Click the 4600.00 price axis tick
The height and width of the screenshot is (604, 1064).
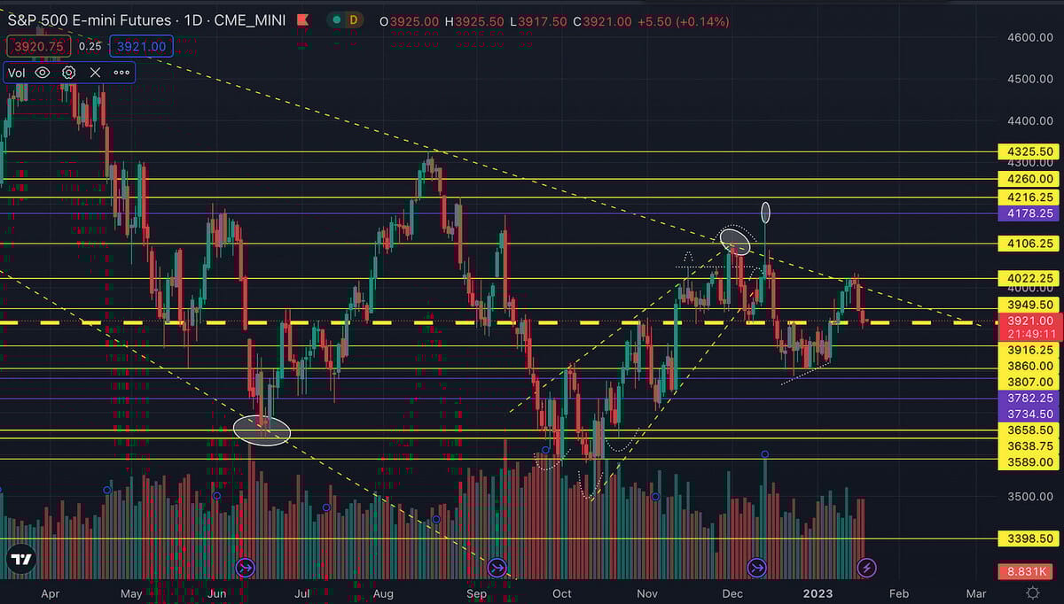click(1029, 37)
